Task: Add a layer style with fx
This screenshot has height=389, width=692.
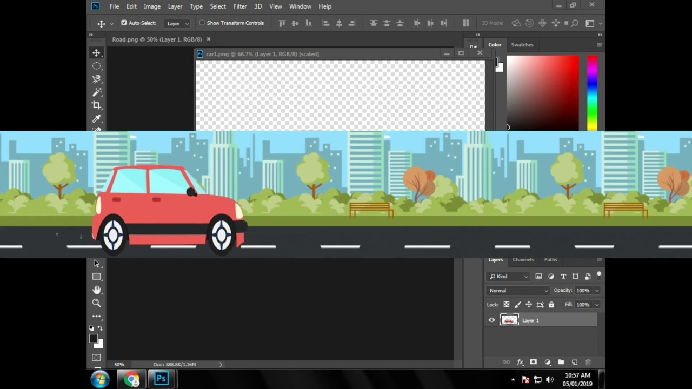Action: coord(520,362)
